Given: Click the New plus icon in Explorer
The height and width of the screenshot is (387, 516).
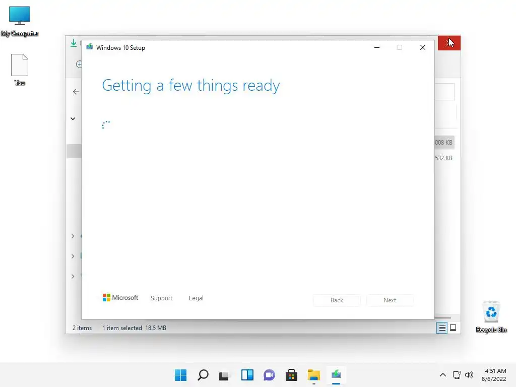Looking at the screenshot, I should point(79,64).
